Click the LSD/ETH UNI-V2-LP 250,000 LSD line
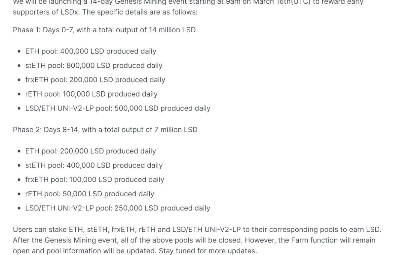The height and width of the screenshot is (255, 412). (118, 208)
